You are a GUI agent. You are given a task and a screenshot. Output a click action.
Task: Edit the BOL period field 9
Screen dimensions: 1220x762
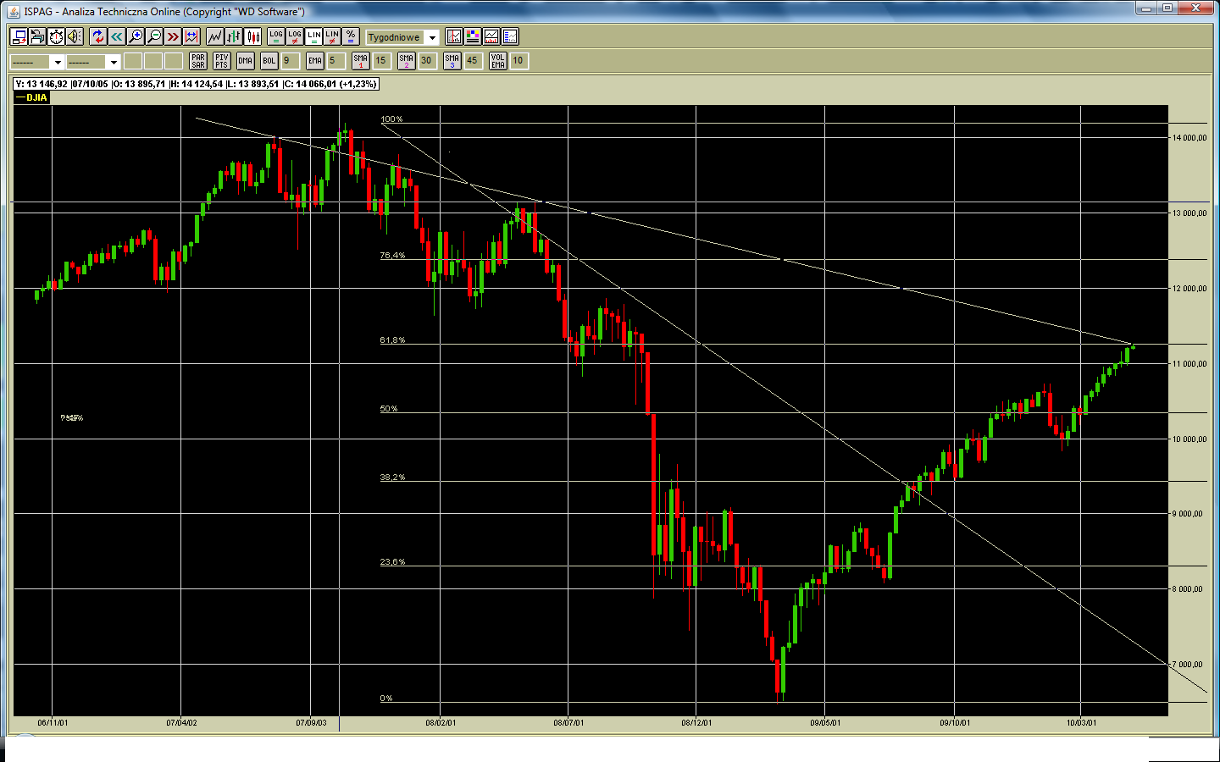tap(291, 61)
